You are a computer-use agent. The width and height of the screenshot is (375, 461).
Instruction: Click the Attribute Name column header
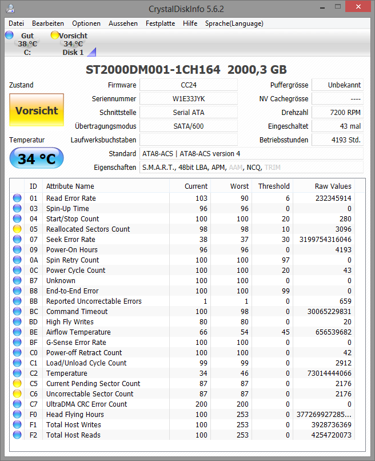(106, 186)
